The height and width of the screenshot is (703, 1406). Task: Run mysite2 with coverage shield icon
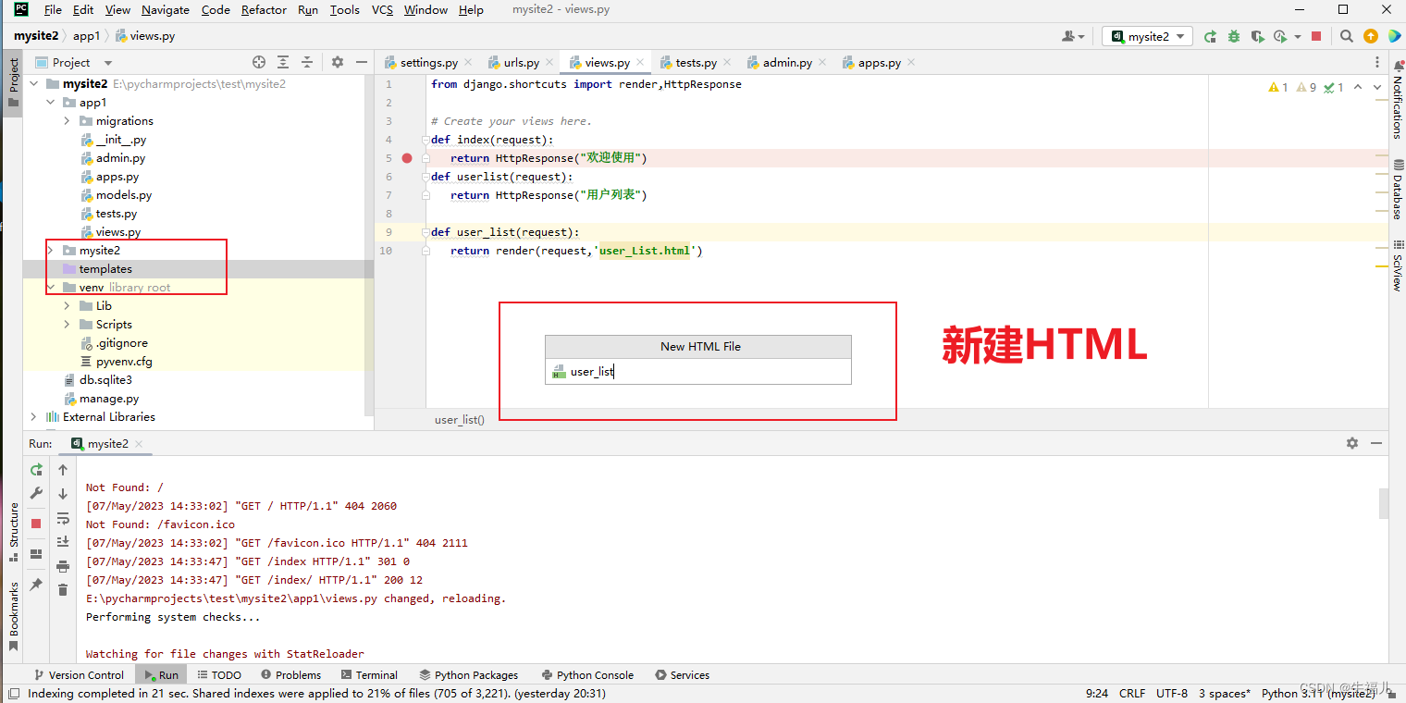1257,36
